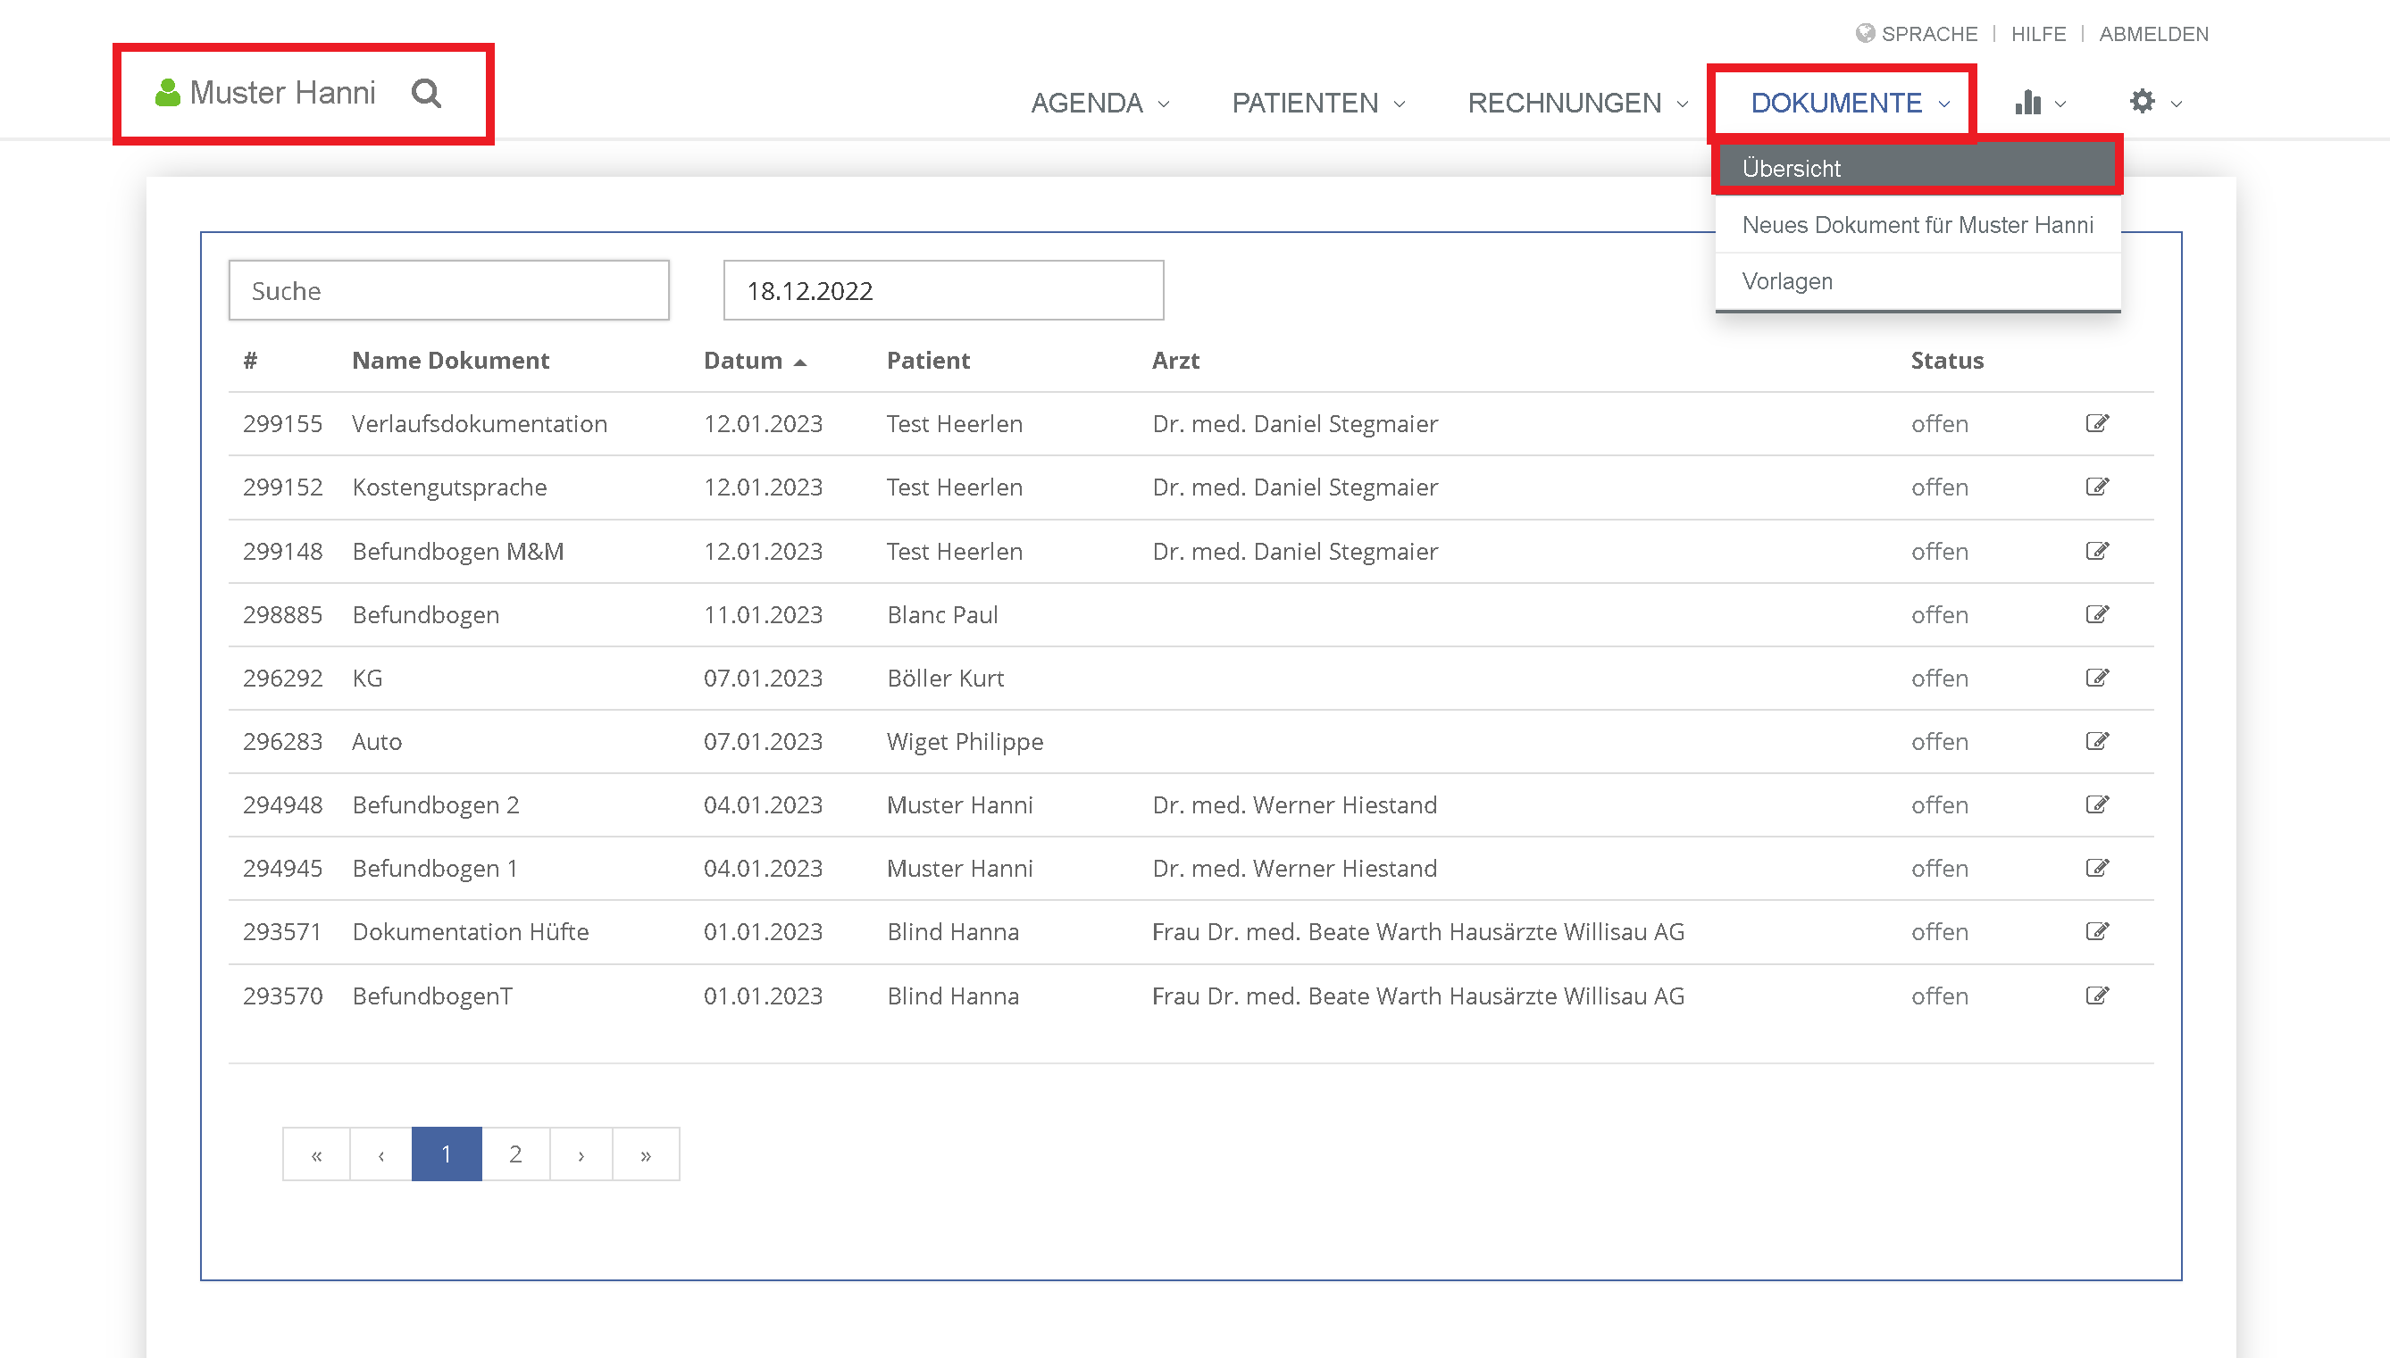Edit document 299152 Kostengutsprache
Viewport: 2390px width, 1358px height.
tap(2097, 487)
